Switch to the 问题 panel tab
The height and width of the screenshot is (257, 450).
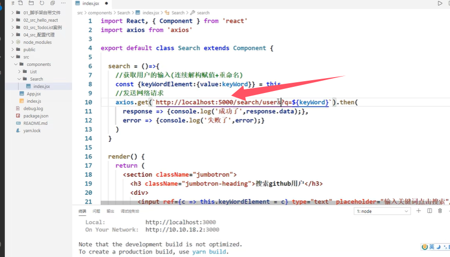(x=97, y=211)
